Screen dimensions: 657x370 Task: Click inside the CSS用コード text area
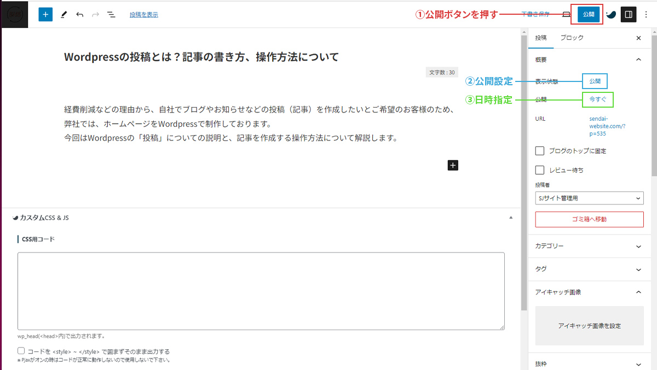[x=261, y=291]
